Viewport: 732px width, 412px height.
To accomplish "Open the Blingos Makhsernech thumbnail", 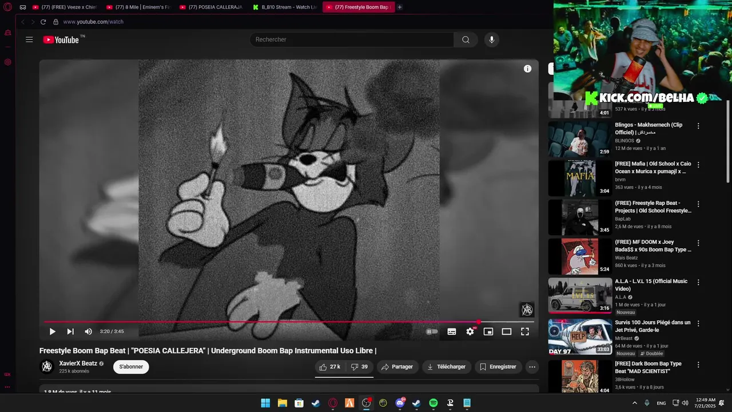I will click(x=580, y=139).
